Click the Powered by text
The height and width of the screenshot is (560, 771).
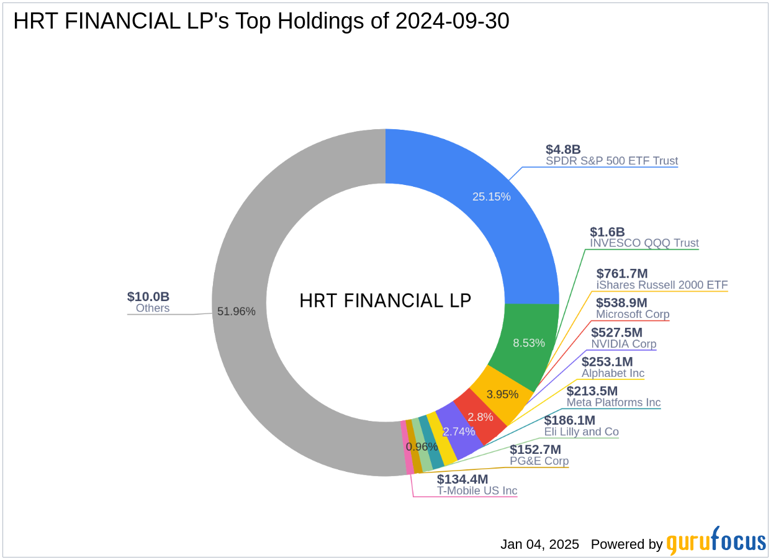(627, 544)
